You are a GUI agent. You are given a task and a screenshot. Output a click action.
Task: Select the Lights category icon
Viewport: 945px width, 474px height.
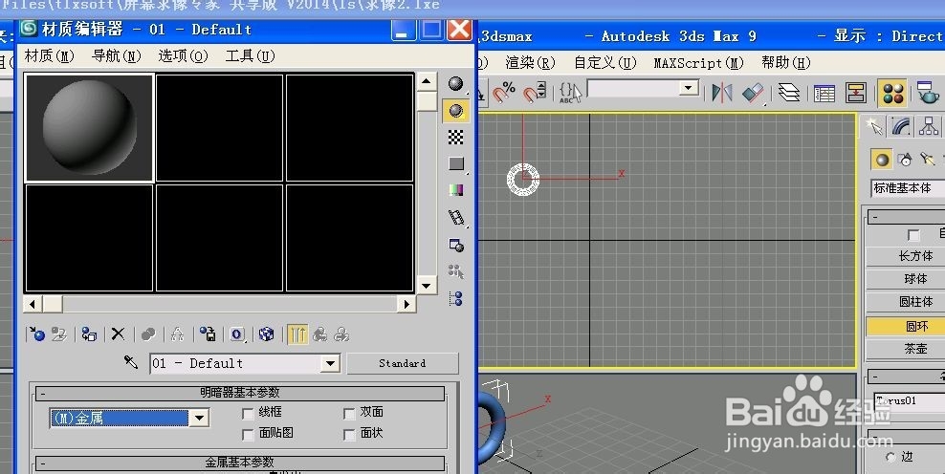pyautogui.click(x=928, y=160)
